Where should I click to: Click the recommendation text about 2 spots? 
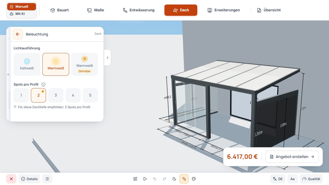54,107
